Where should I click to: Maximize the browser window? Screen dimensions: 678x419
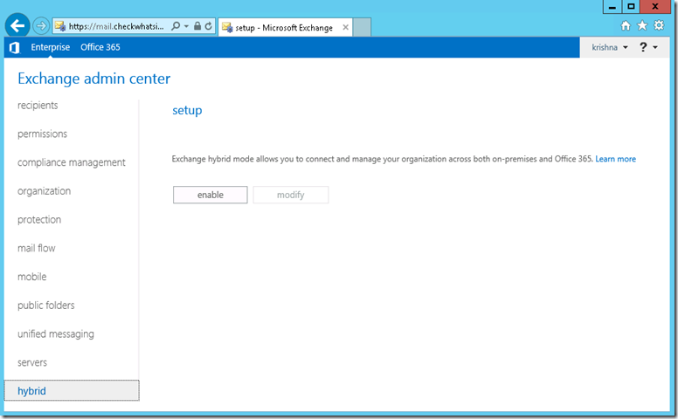click(x=631, y=6)
